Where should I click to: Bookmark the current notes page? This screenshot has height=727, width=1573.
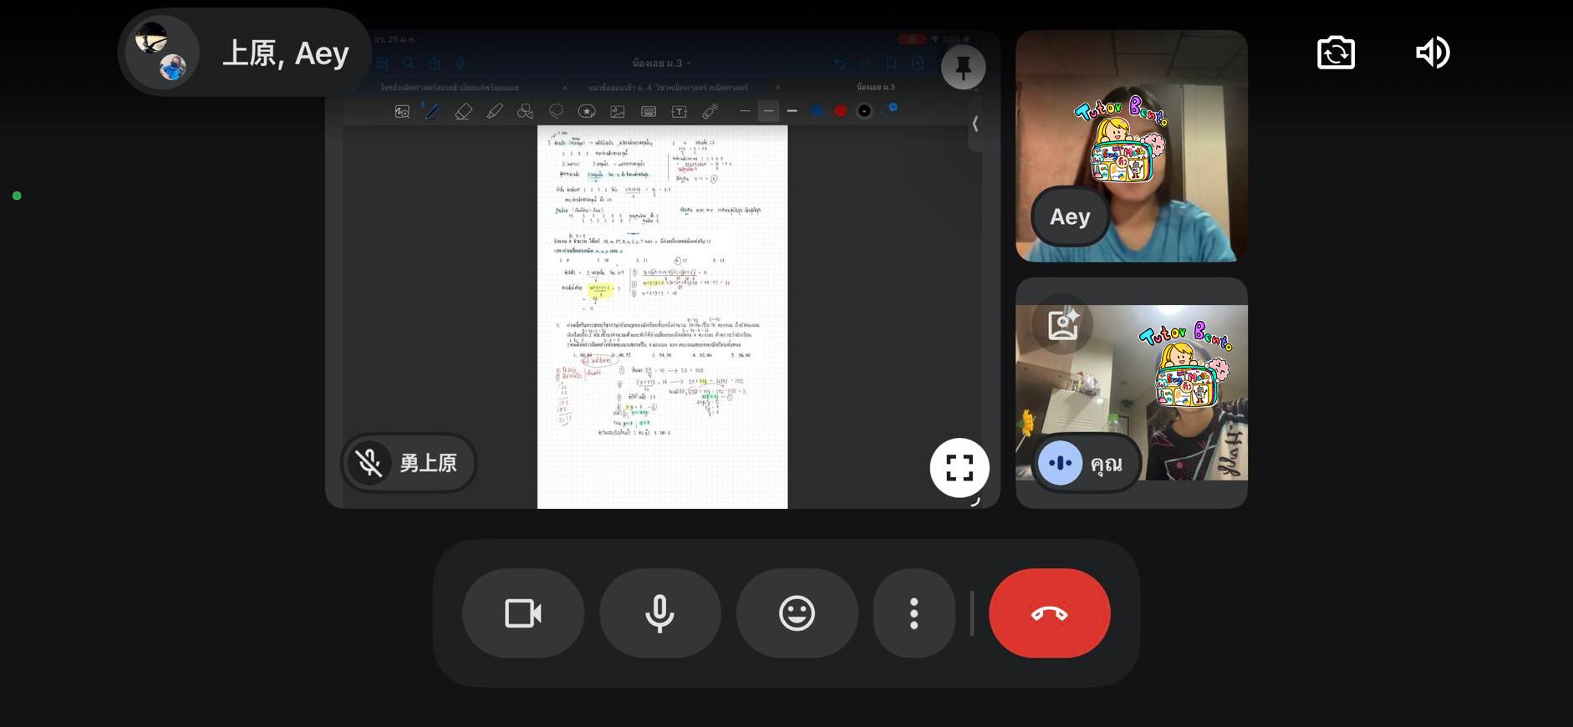tap(891, 63)
